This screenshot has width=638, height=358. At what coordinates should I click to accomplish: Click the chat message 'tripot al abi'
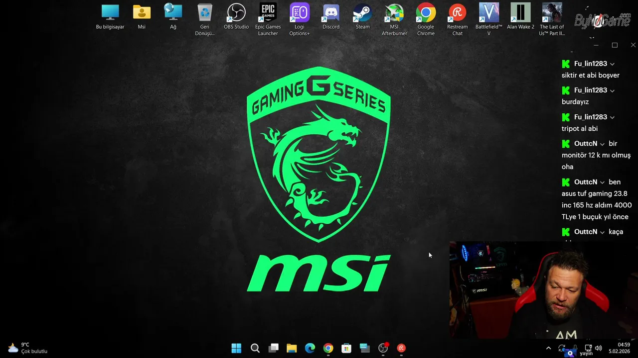tap(580, 128)
